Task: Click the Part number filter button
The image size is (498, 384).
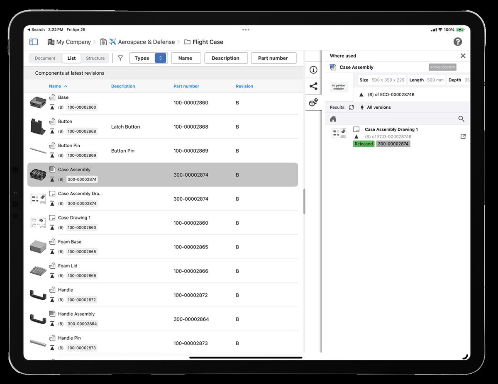Action: (x=273, y=58)
